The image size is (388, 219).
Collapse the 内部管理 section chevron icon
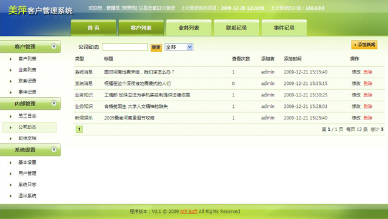[x=54, y=103]
